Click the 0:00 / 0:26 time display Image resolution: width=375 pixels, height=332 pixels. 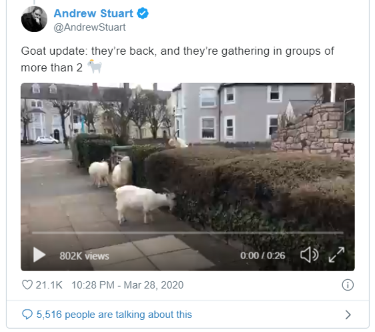(263, 255)
